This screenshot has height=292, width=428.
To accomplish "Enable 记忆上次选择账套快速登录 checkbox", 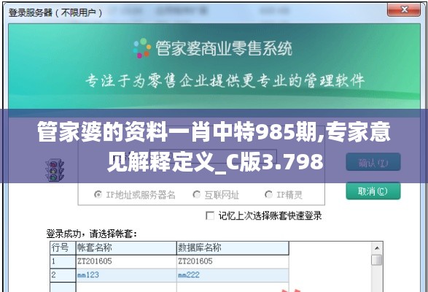I will [x=210, y=216].
